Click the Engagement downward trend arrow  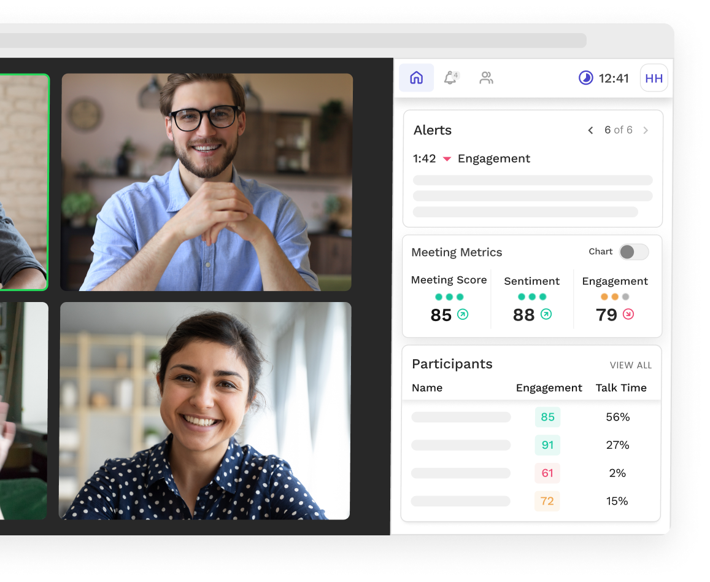click(627, 314)
